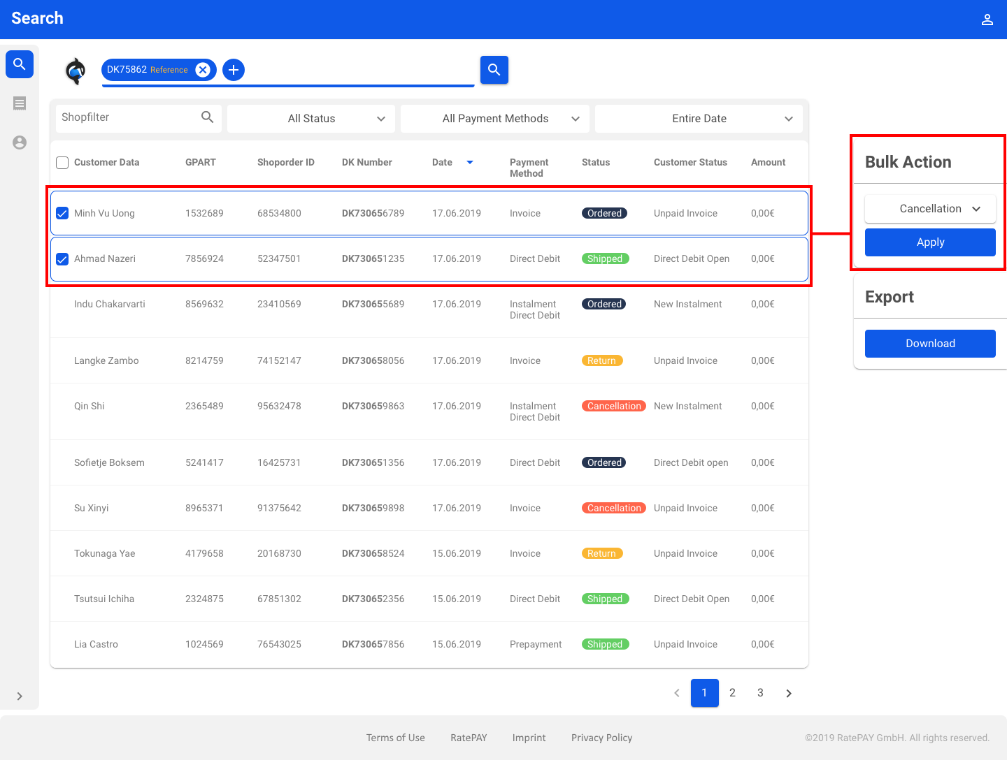The width and height of the screenshot is (1007, 760).
Task: Open the Privacy Policy footer link
Action: (x=601, y=738)
